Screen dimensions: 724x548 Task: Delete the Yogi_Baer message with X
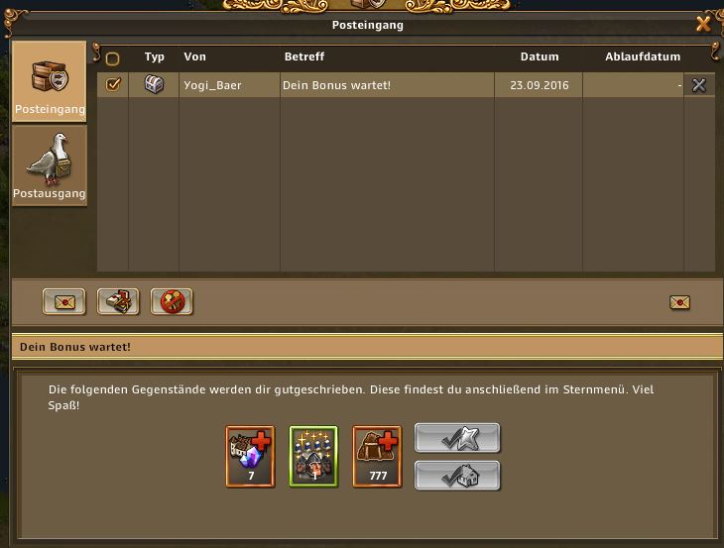(698, 85)
